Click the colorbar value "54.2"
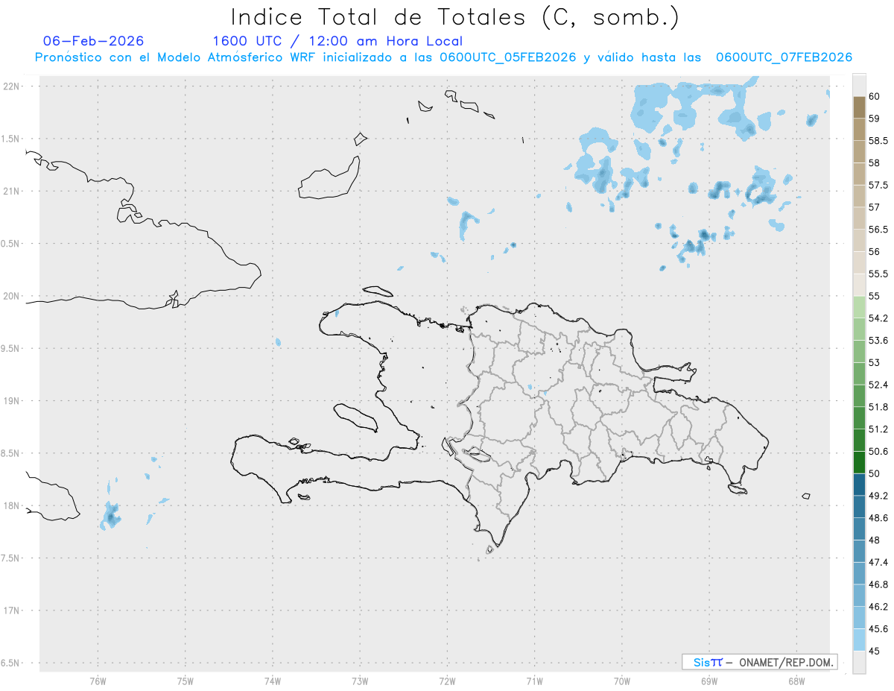Viewport: 894px width, 691px height. tap(878, 318)
